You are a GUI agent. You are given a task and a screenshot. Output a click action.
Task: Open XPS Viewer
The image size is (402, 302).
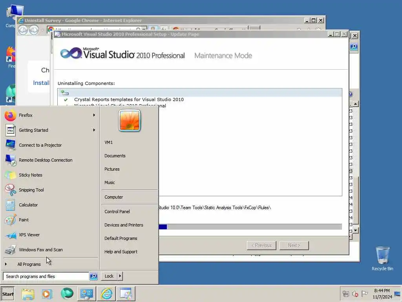[50, 235]
